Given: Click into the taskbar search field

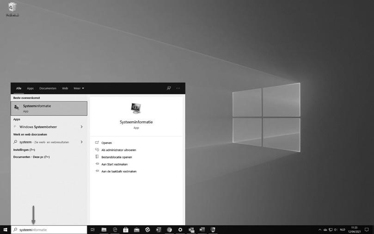Looking at the screenshot, I should pos(49,230).
